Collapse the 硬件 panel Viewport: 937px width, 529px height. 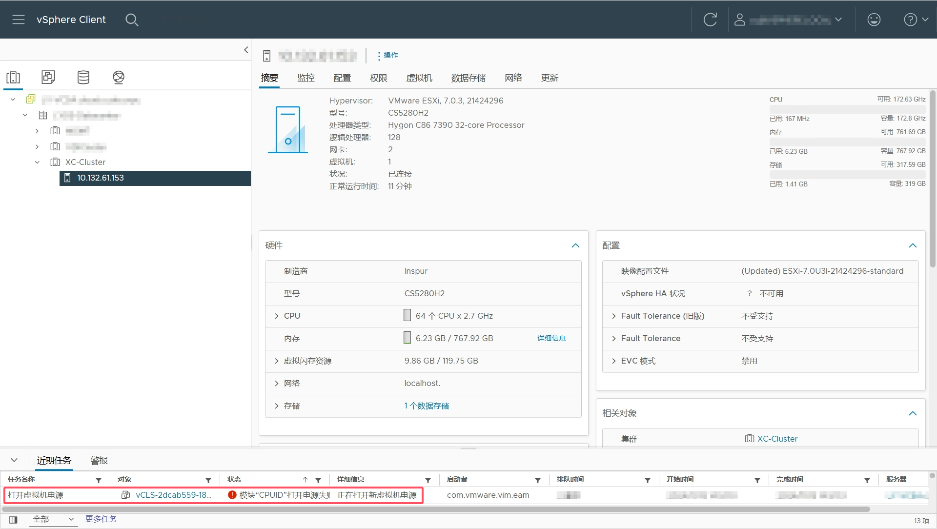(575, 245)
